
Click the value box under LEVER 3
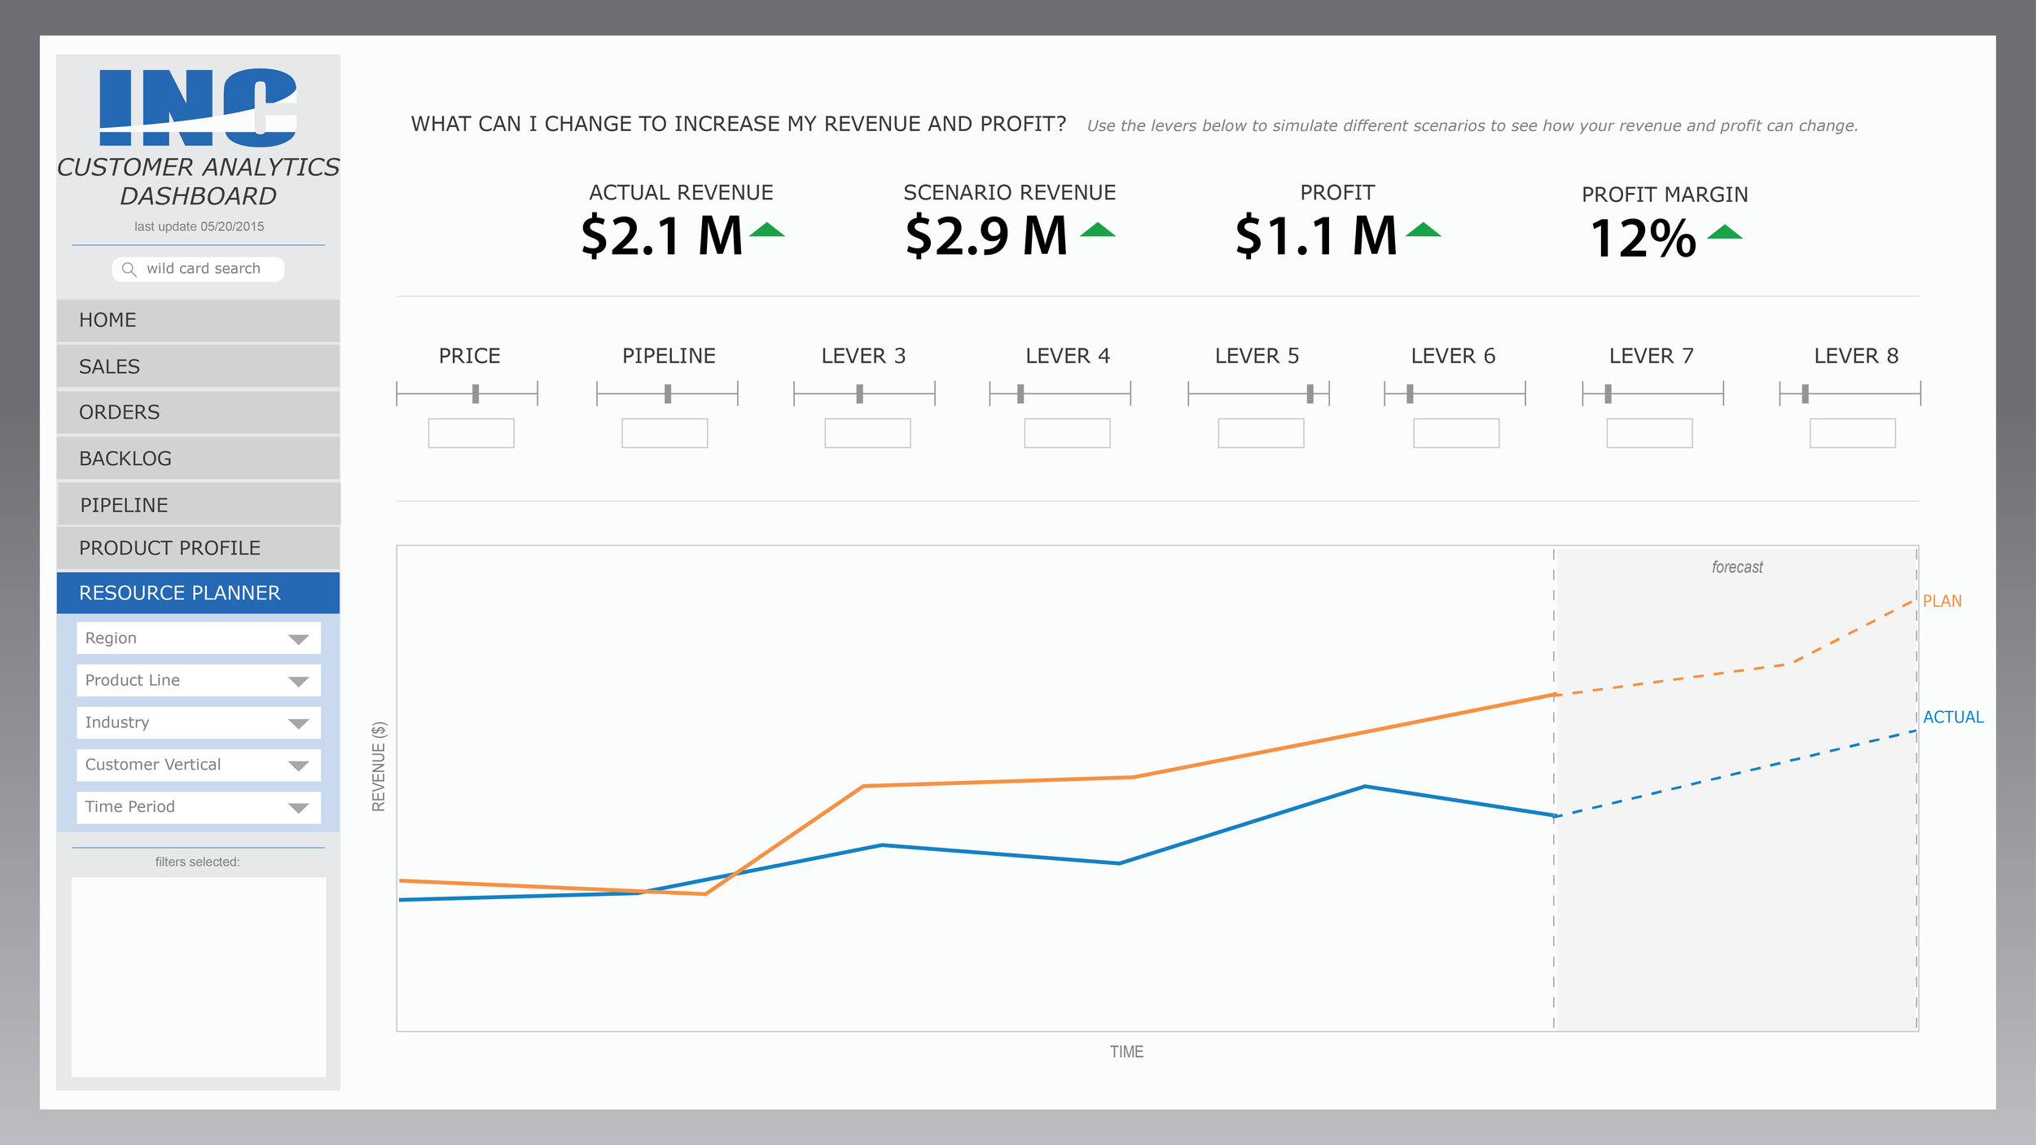point(868,433)
